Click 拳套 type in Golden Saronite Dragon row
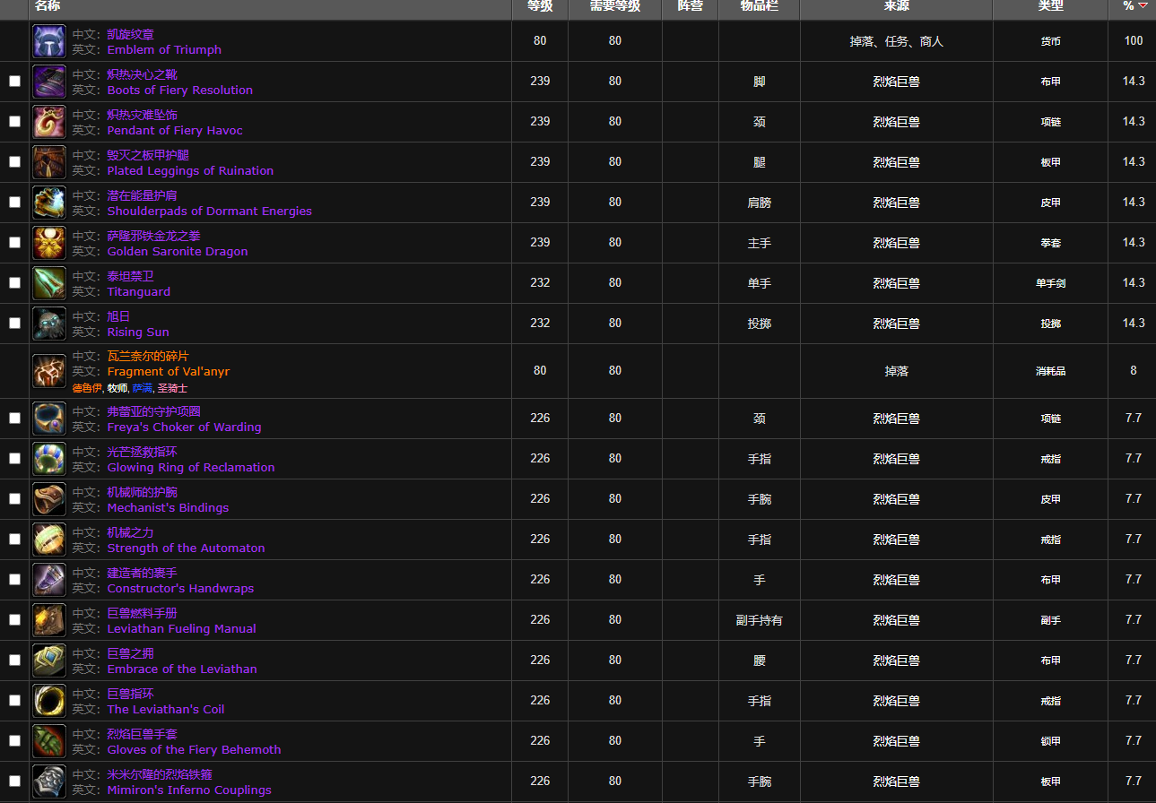Screen dimensions: 1156x803 point(1050,243)
